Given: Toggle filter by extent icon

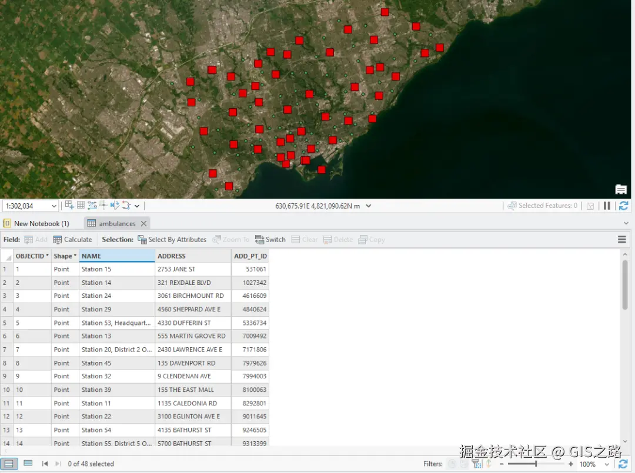Looking at the screenshot, I should 477,464.
